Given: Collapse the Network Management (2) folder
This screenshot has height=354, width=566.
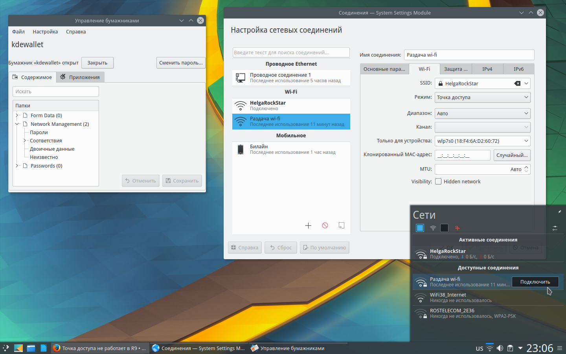Looking at the screenshot, I should [x=17, y=124].
